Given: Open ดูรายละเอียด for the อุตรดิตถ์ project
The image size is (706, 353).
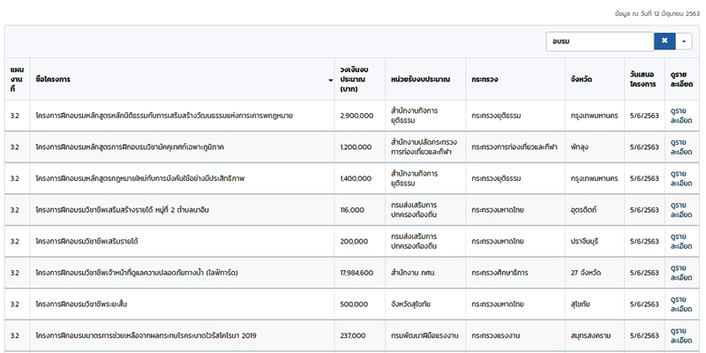Looking at the screenshot, I should pos(681,210).
